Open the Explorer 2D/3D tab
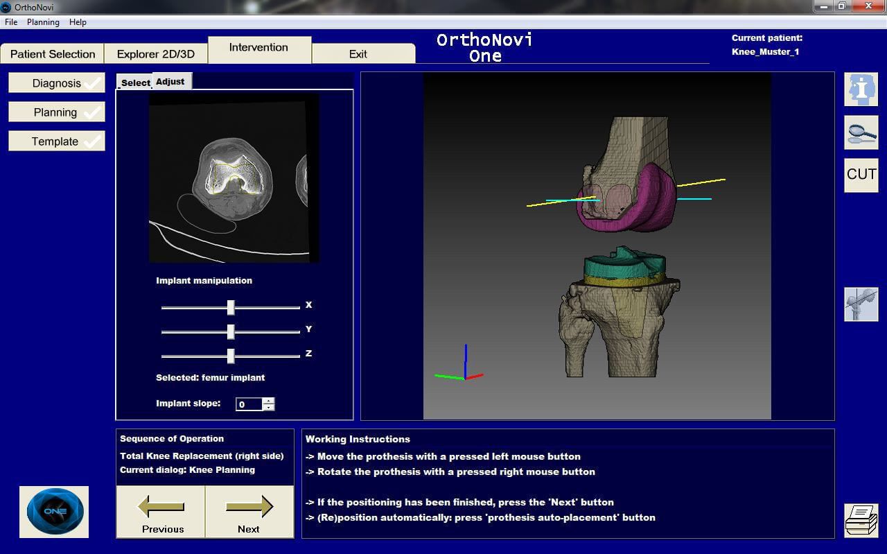 pos(156,53)
